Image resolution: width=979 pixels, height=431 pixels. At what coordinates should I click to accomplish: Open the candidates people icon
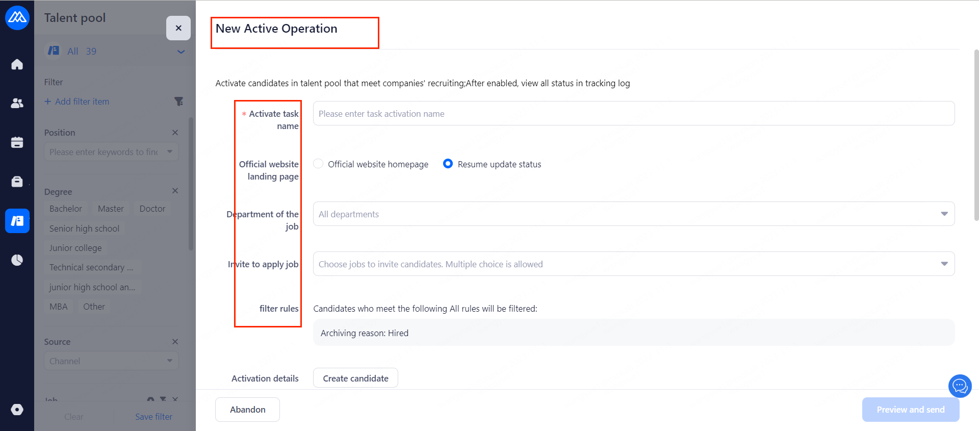[x=17, y=103]
